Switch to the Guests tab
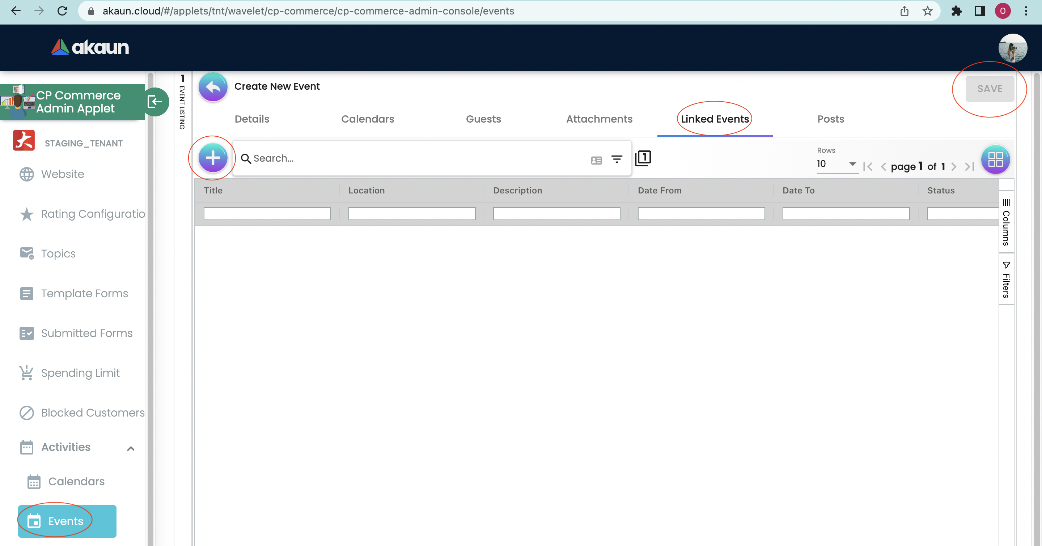 pyautogui.click(x=483, y=119)
